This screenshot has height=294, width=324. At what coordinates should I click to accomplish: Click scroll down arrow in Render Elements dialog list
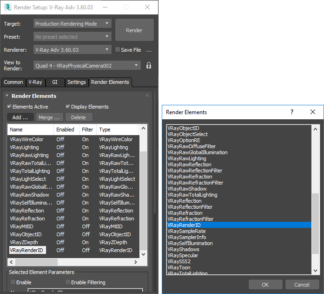point(315,270)
